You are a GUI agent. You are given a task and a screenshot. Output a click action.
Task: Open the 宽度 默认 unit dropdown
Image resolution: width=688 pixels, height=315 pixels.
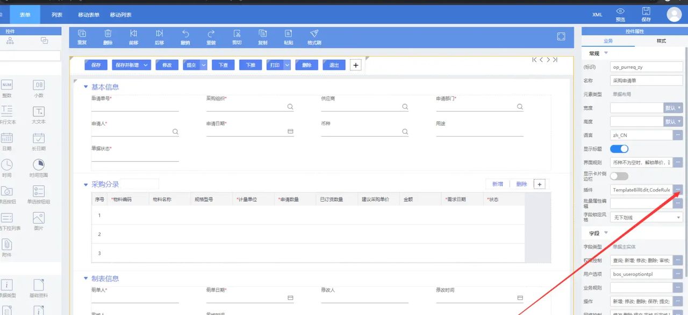coord(673,108)
